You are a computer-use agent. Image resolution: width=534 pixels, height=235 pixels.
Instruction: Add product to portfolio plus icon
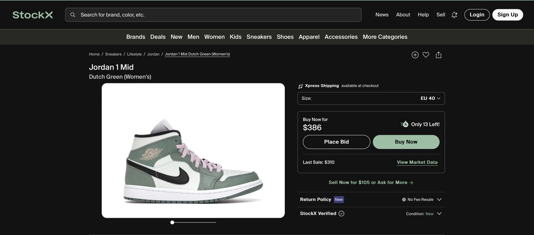415,55
